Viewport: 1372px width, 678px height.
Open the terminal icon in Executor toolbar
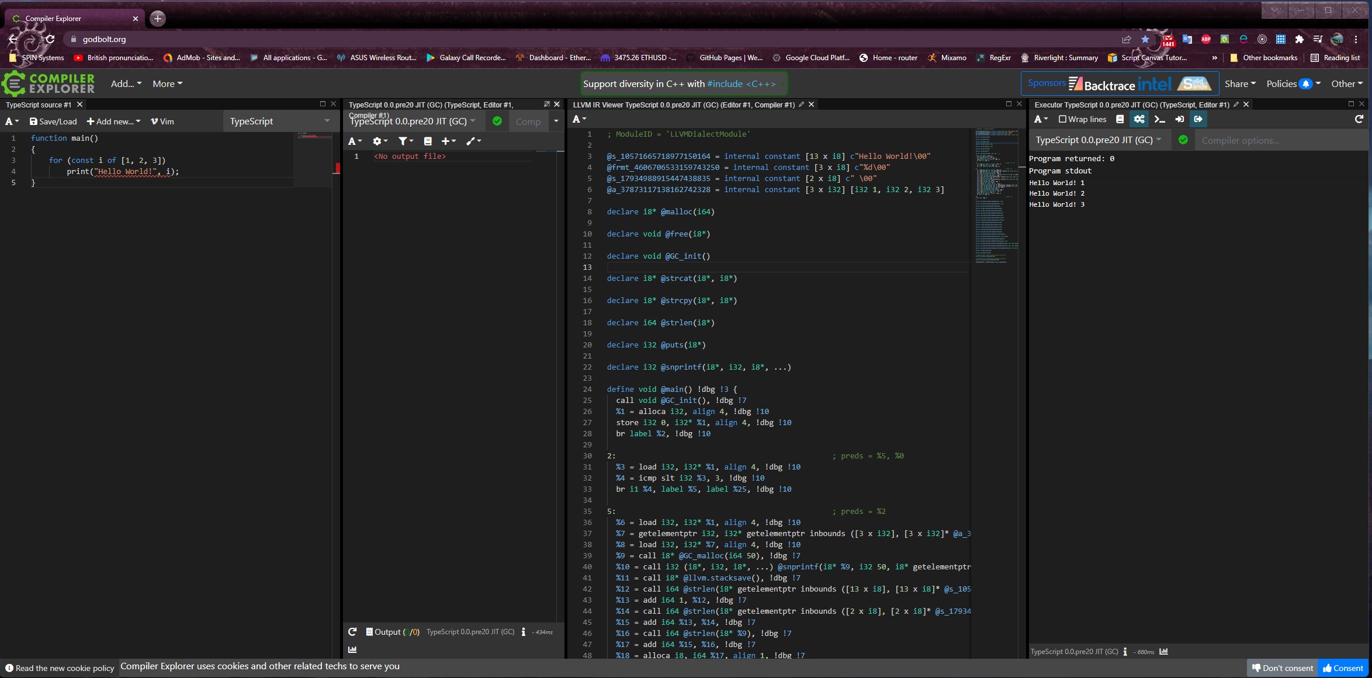tap(1160, 119)
